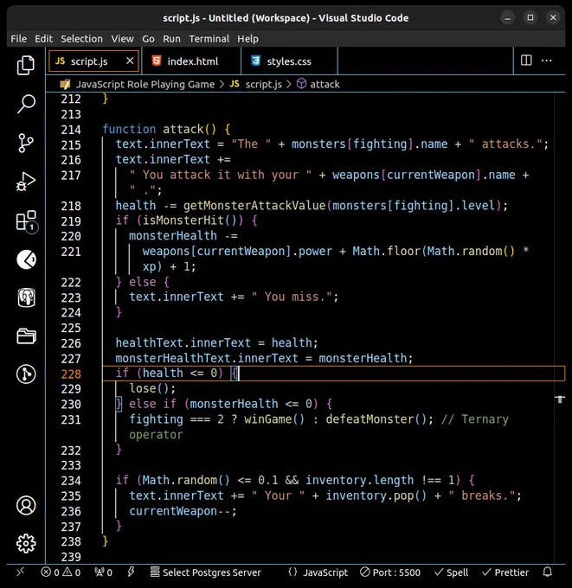Open the View menu
This screenshot has width=572, height=588.
pyautogui.click(x=122, y=39)
